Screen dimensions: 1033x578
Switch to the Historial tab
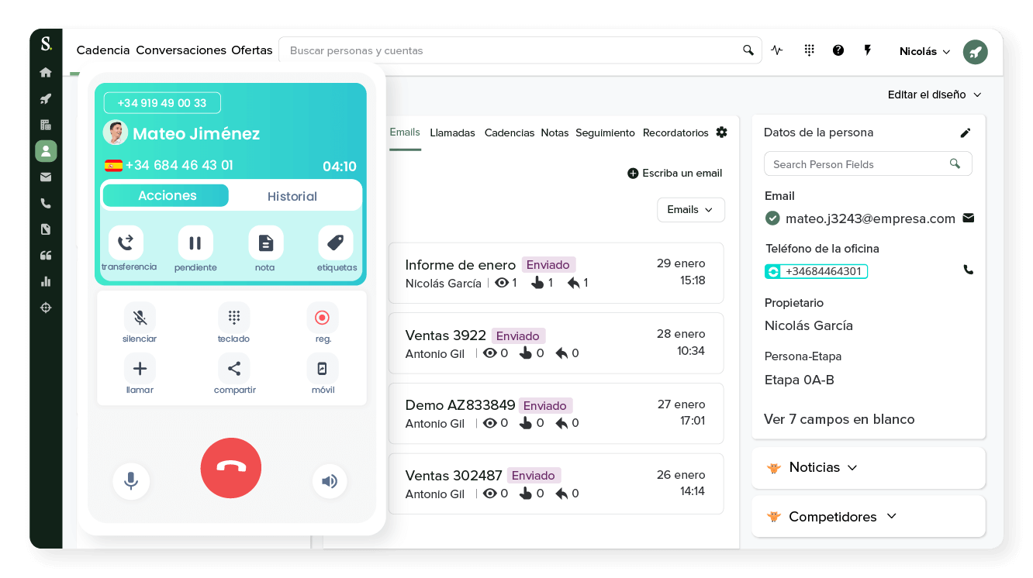point(292,197)
